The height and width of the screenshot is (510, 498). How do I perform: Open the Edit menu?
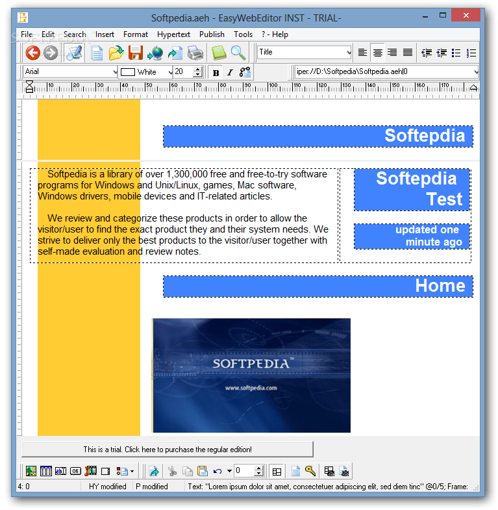tap(48, 34)
